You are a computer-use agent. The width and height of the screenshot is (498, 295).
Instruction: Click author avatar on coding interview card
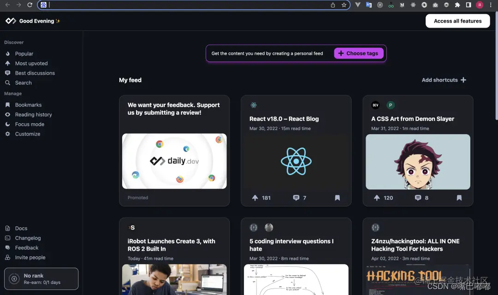coord(269,228)
